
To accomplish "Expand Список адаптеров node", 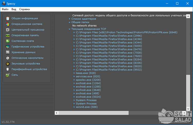I will click(69, 19).
